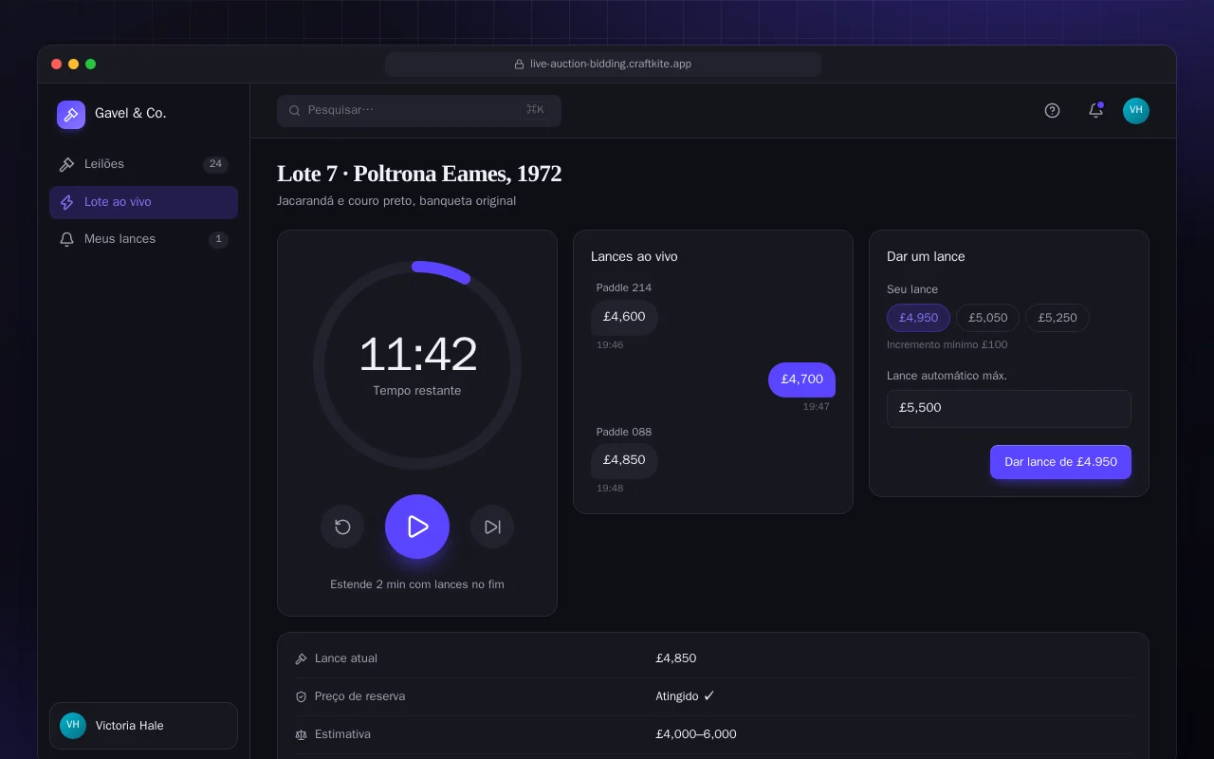Click the magnifier icon in search box
Image resolution: width=1214 pixels, height=759 pixels.
pos(295,111)
